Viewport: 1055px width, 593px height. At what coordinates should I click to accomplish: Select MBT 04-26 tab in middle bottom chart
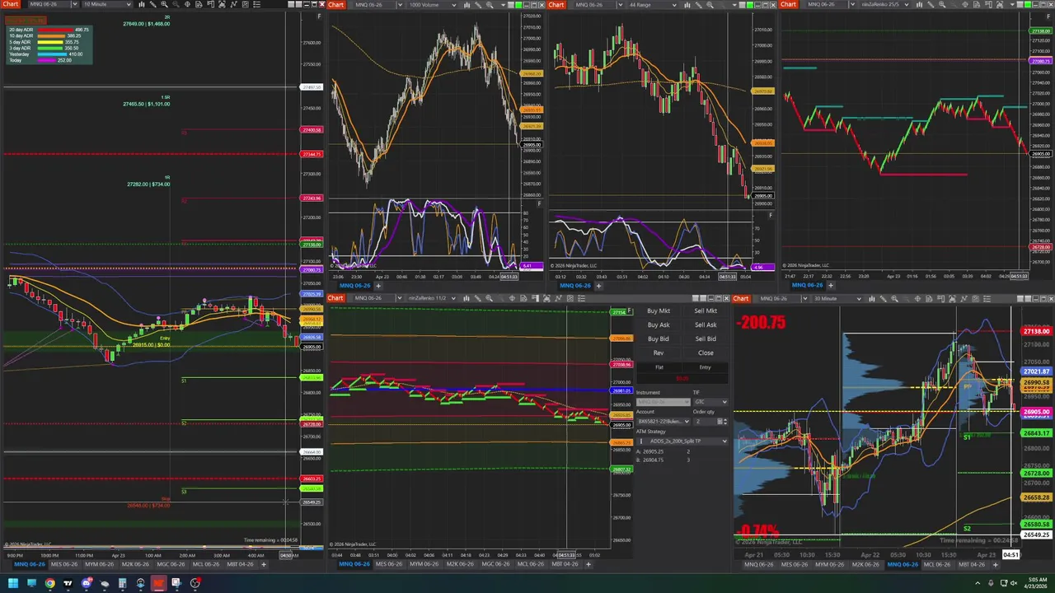(564, 564)
